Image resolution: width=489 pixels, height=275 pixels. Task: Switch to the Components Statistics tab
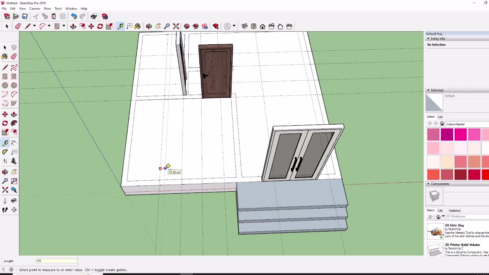point(454,210)
